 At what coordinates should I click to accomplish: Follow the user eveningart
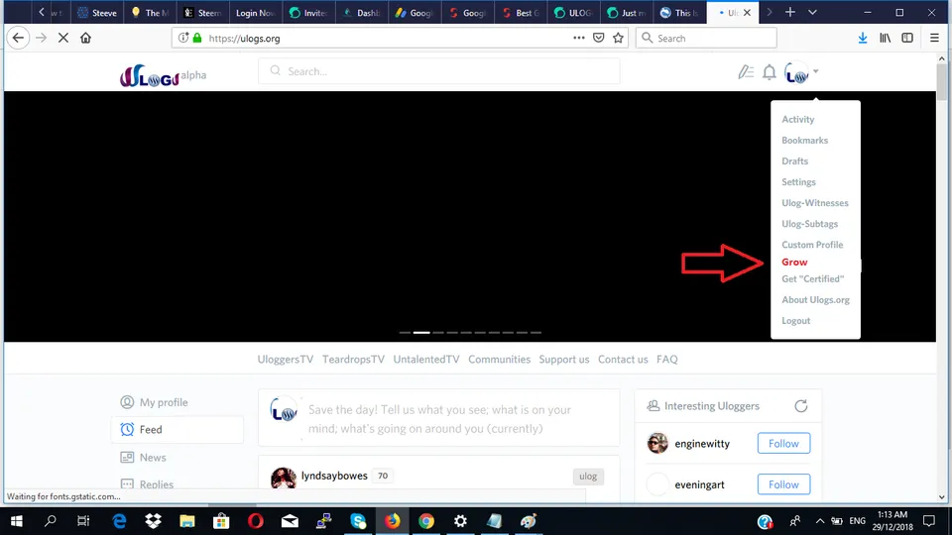point(783,484)
